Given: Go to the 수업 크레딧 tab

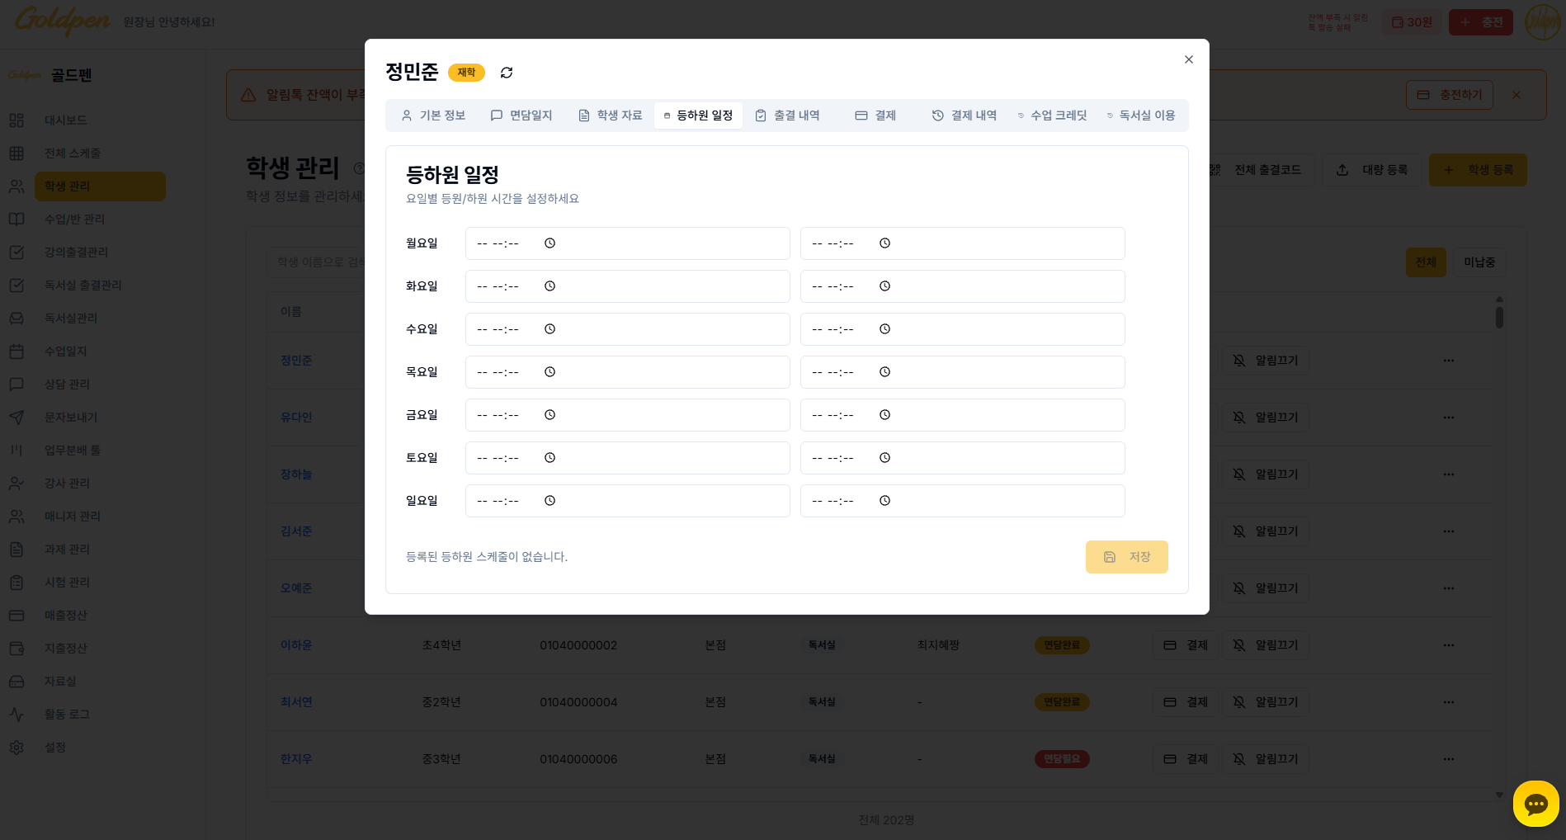Looking at the screenshot, I should [1052, 116].
